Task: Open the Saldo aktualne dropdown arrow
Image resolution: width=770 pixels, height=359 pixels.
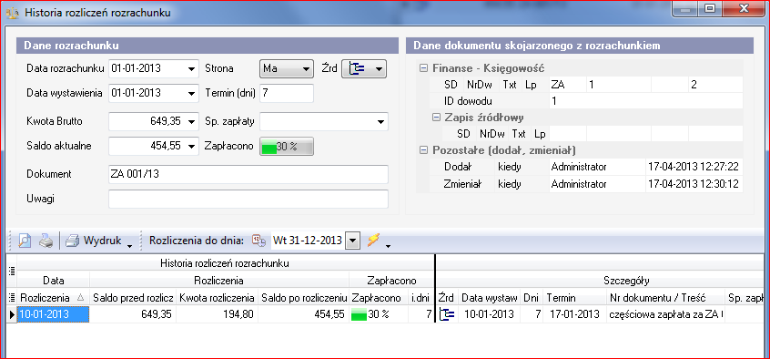Action: click(191, 146)
